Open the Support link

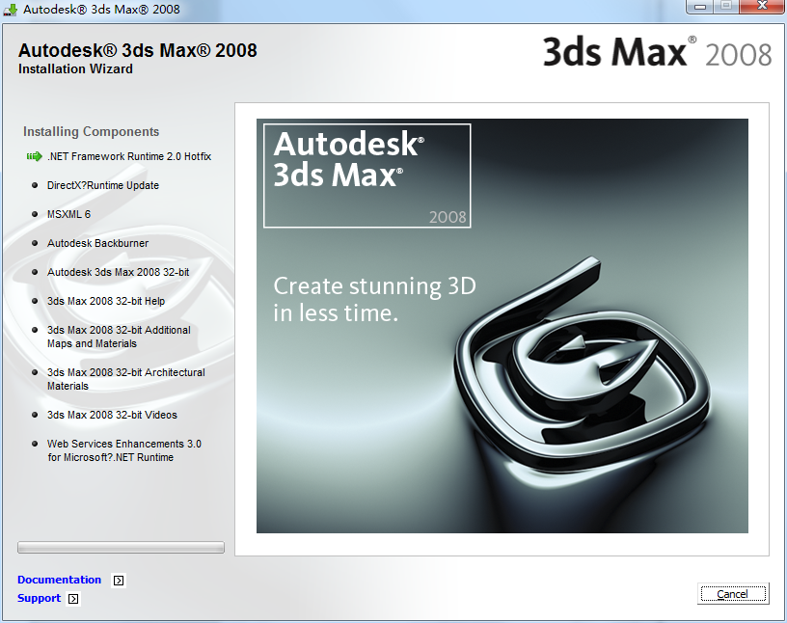coord(40,598)
